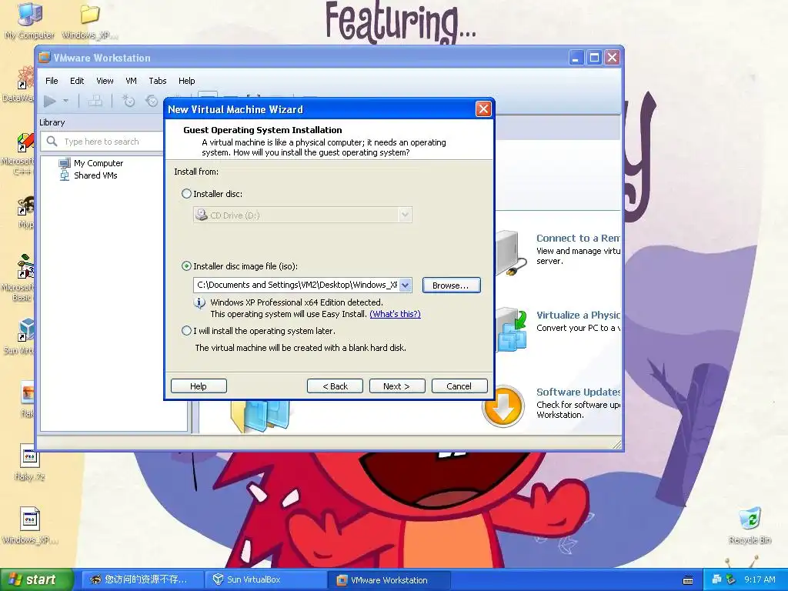The image size is (788, 591).
Task: Switch to Sun VirtualBox taskbar button
Action: (266, 579)
